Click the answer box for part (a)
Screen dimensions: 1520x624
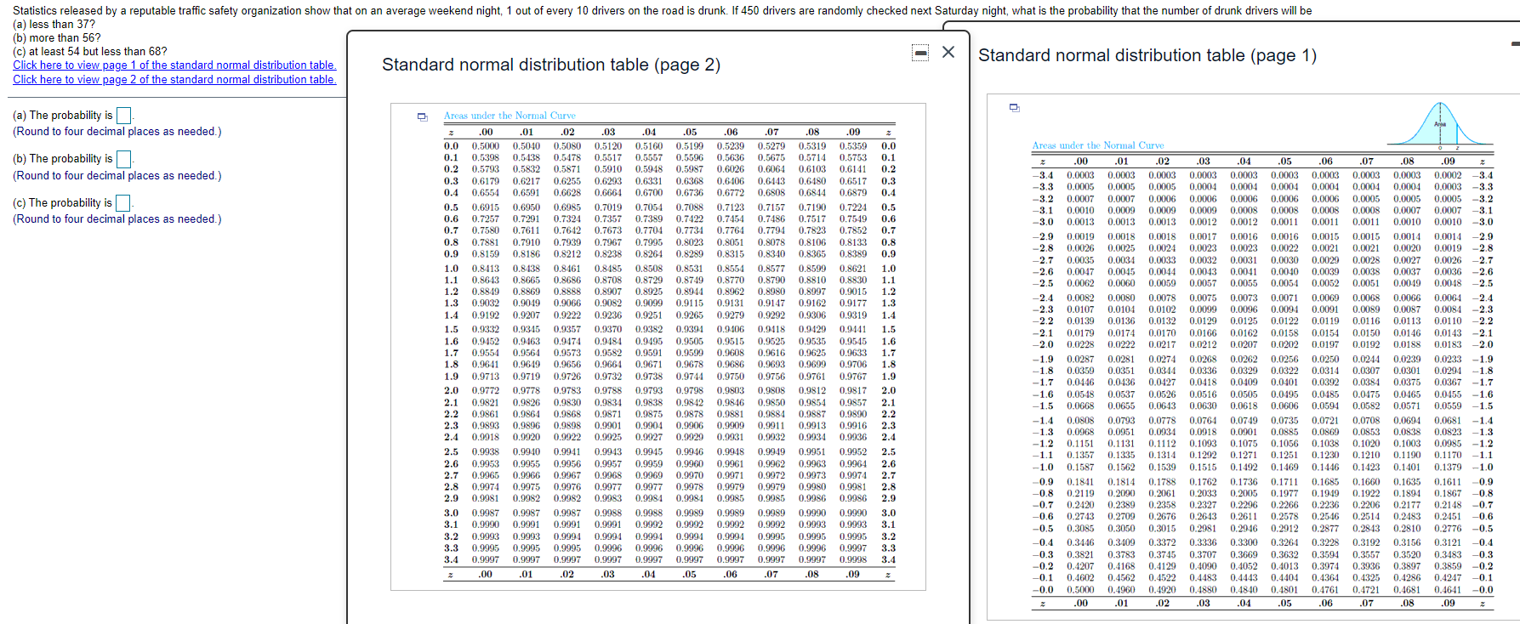point(123,116)
